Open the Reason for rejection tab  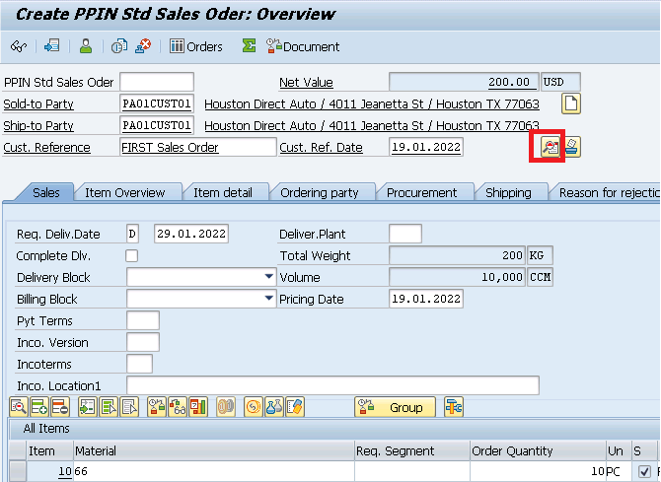coord(607,192)
